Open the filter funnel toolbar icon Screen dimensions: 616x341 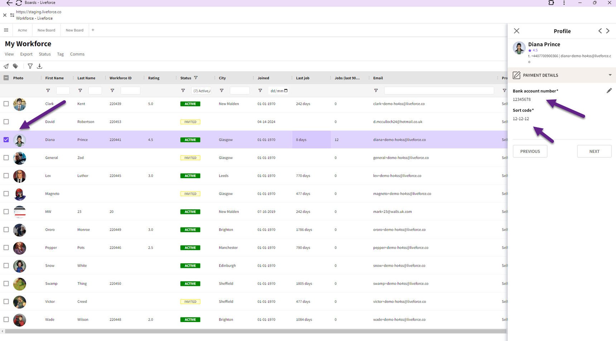coord(30,66)
